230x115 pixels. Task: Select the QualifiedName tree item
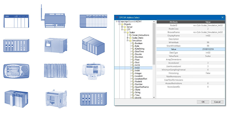(x=142, y=87)
